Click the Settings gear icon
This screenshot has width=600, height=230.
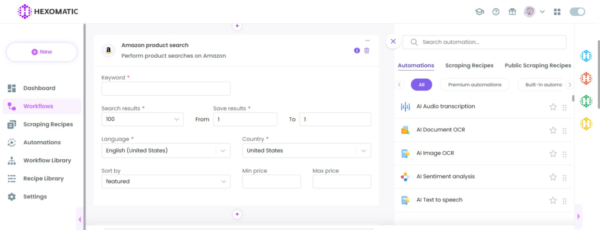(x=12, y=197)
